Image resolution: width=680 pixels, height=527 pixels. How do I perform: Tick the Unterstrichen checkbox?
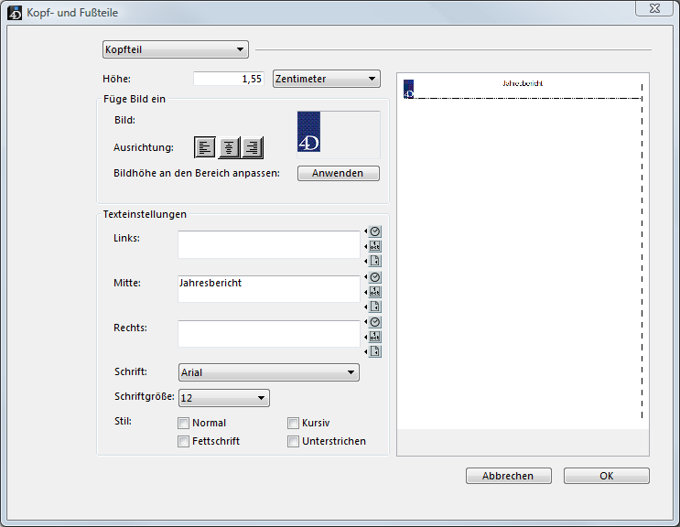(294, 442)
